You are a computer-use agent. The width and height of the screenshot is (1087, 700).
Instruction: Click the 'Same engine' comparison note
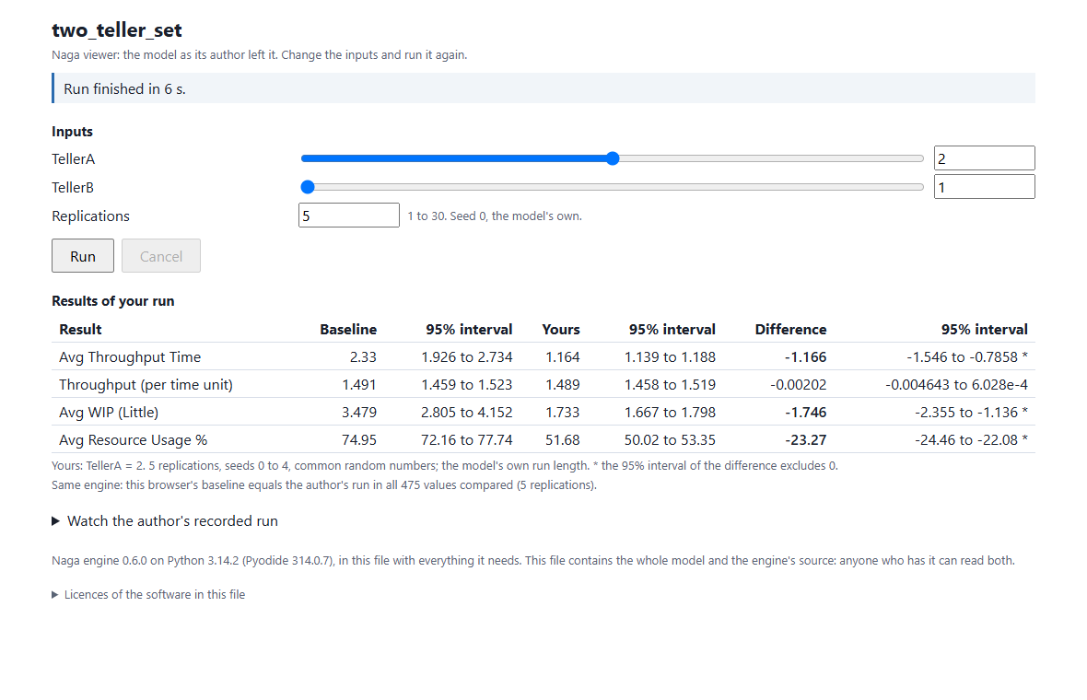coord(323,485)
